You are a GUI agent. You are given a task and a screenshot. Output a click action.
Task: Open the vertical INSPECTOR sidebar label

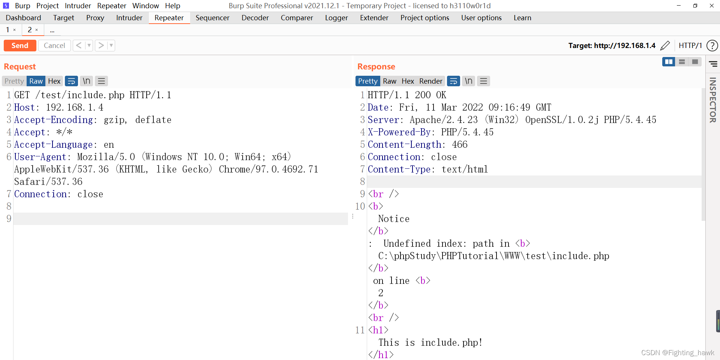[713, 100]
